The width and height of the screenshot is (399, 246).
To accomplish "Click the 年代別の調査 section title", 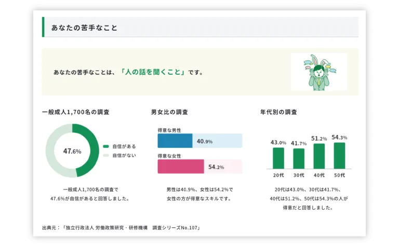I will pos(278,112).
